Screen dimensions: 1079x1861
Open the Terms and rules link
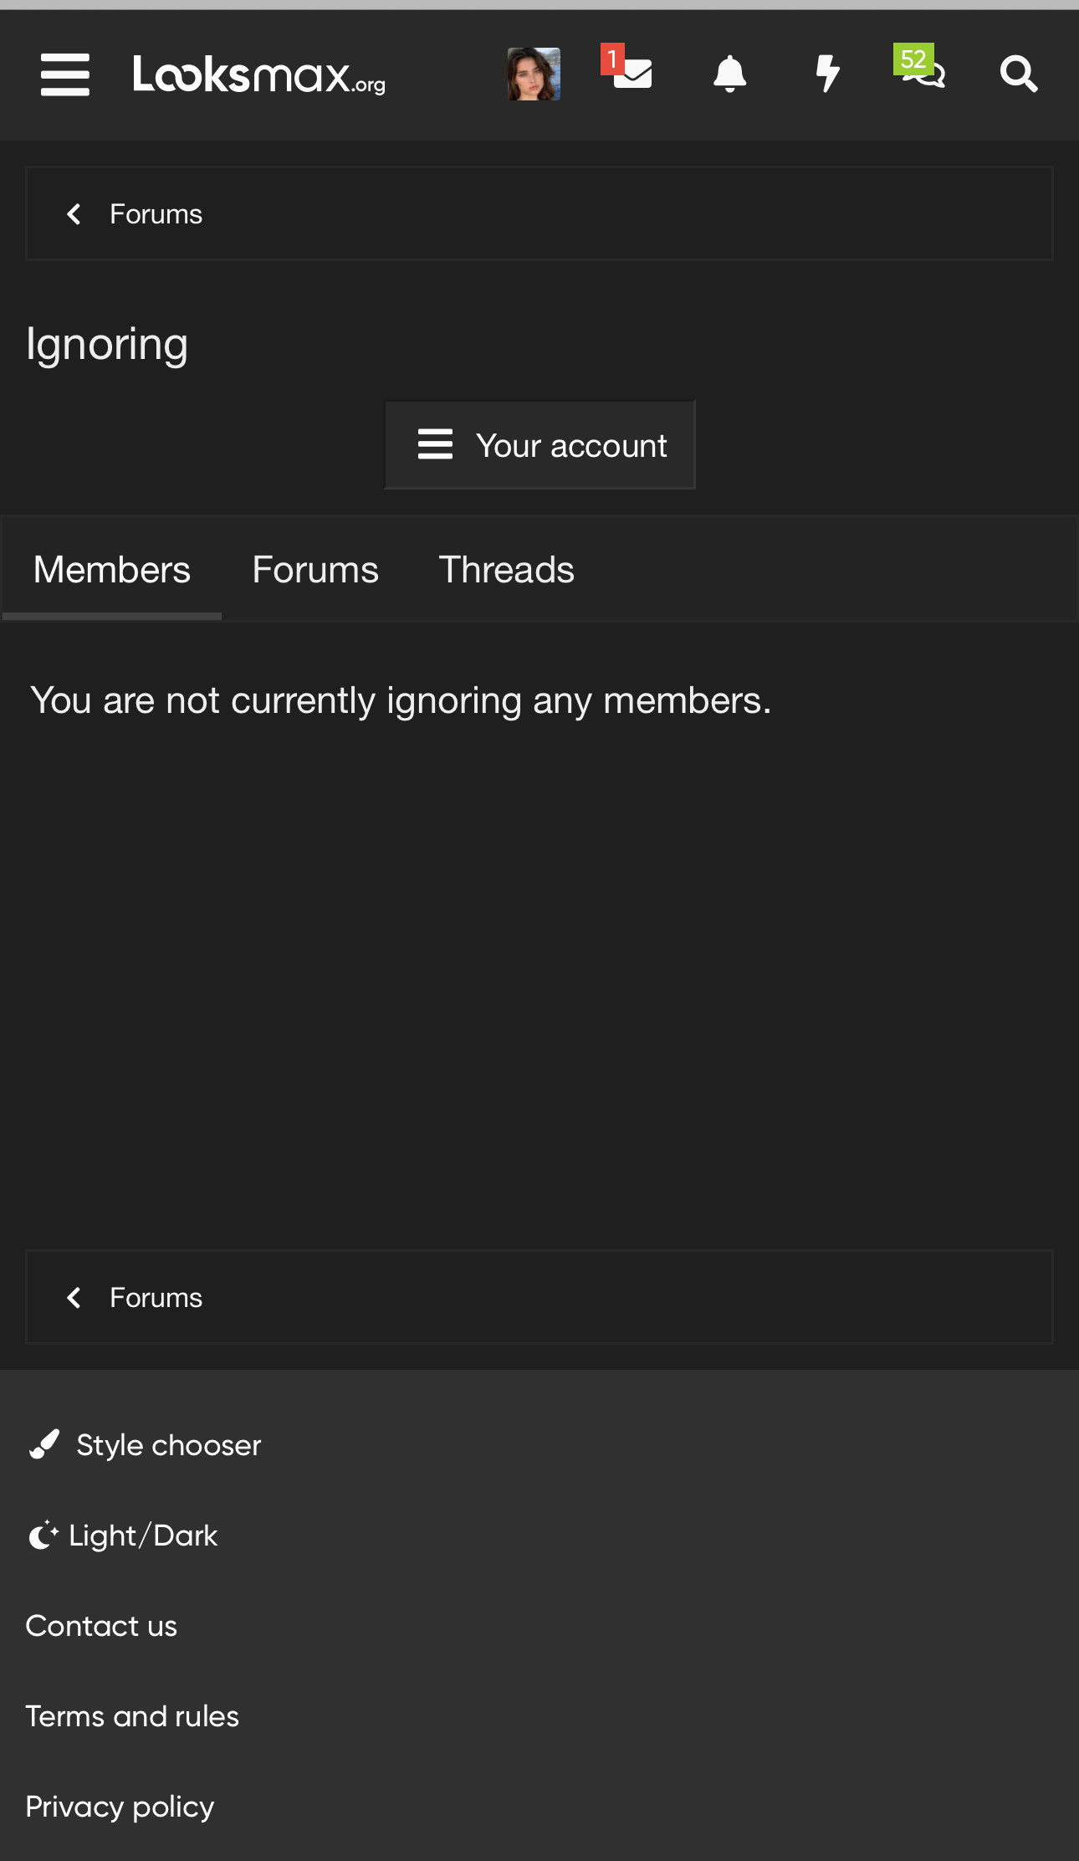[132, 1716]
